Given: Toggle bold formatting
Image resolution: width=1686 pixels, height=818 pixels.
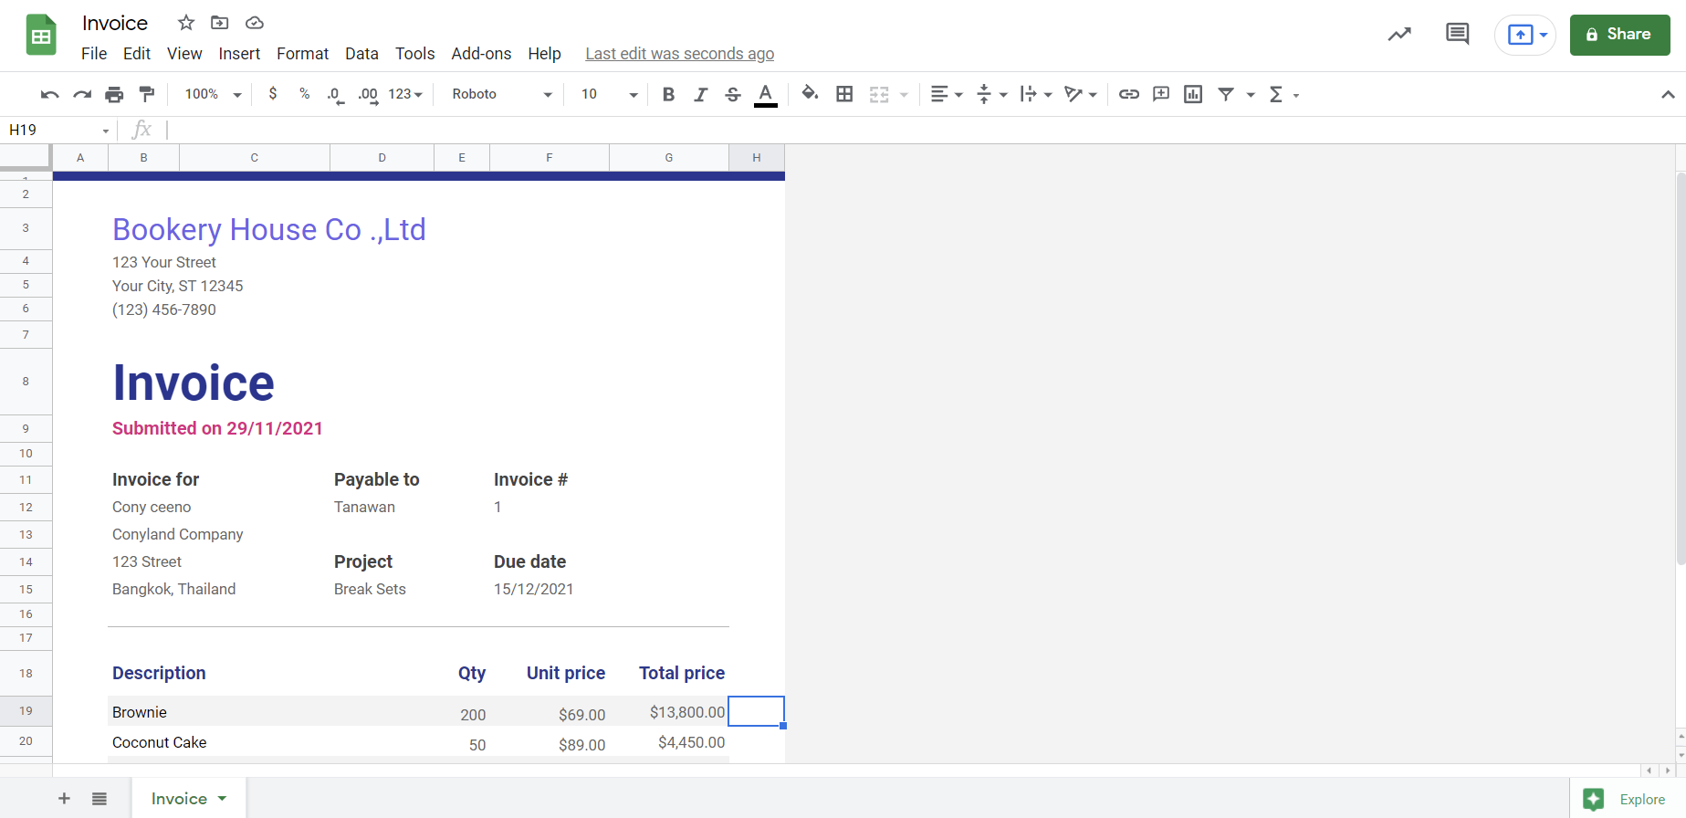Looking at the screenshot, I should [668, 94].
